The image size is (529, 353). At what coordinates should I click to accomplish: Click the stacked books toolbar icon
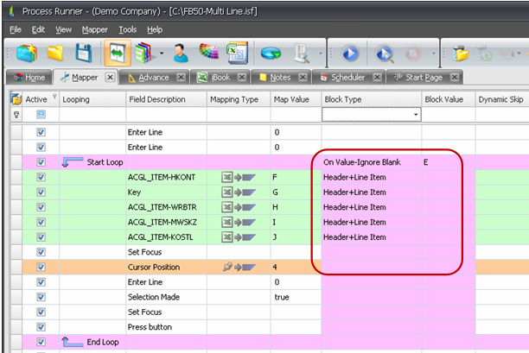(143, 53)
